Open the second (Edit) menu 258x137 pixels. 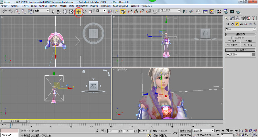[x=14, y=6]
